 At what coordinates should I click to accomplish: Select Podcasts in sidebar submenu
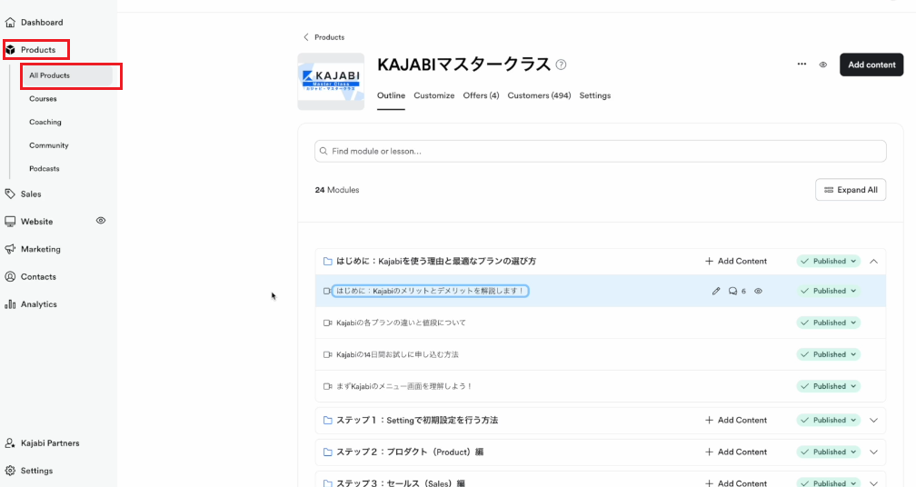point(45,169)
